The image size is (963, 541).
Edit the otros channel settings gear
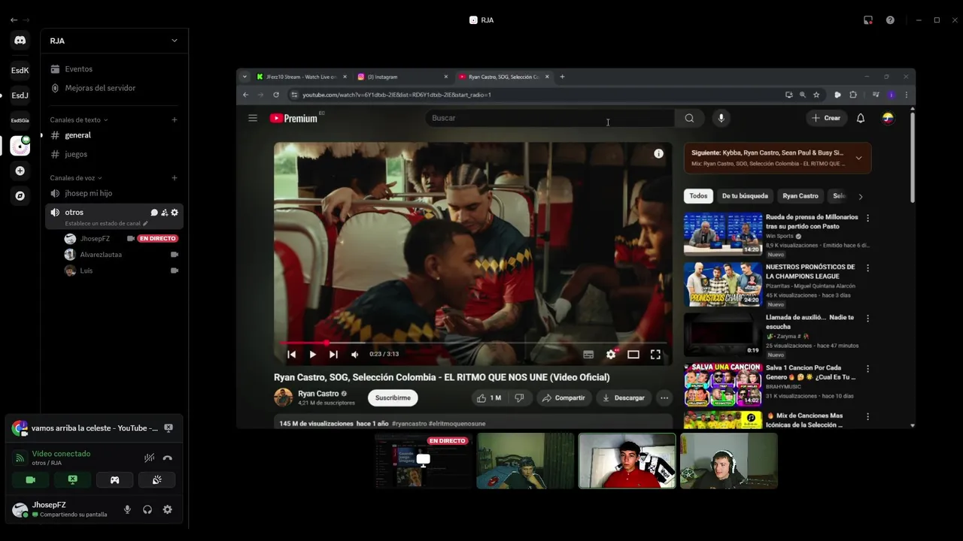pos(175,213)
